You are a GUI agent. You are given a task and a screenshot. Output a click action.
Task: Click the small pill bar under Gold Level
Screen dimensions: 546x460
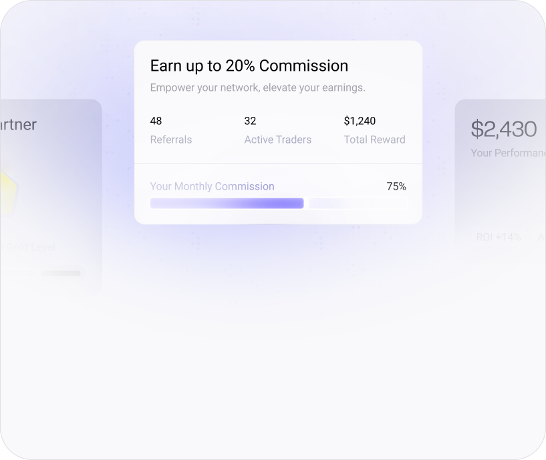[x=60, y=273]
